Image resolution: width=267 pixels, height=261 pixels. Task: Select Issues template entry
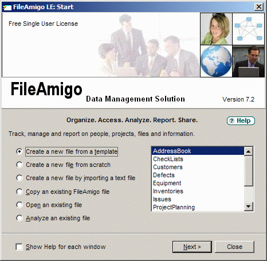pyautogui.click(x=198, y=199)
